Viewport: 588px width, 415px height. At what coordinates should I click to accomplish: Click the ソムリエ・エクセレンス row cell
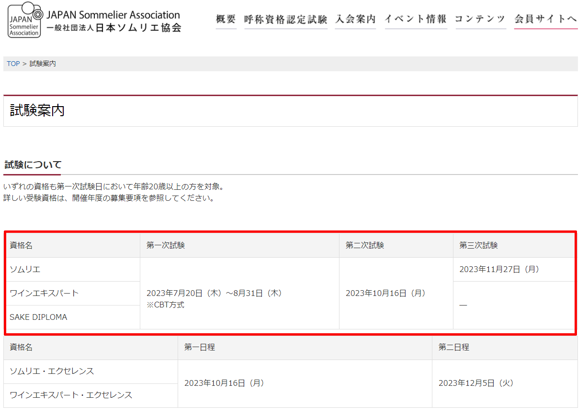point(90,371)
